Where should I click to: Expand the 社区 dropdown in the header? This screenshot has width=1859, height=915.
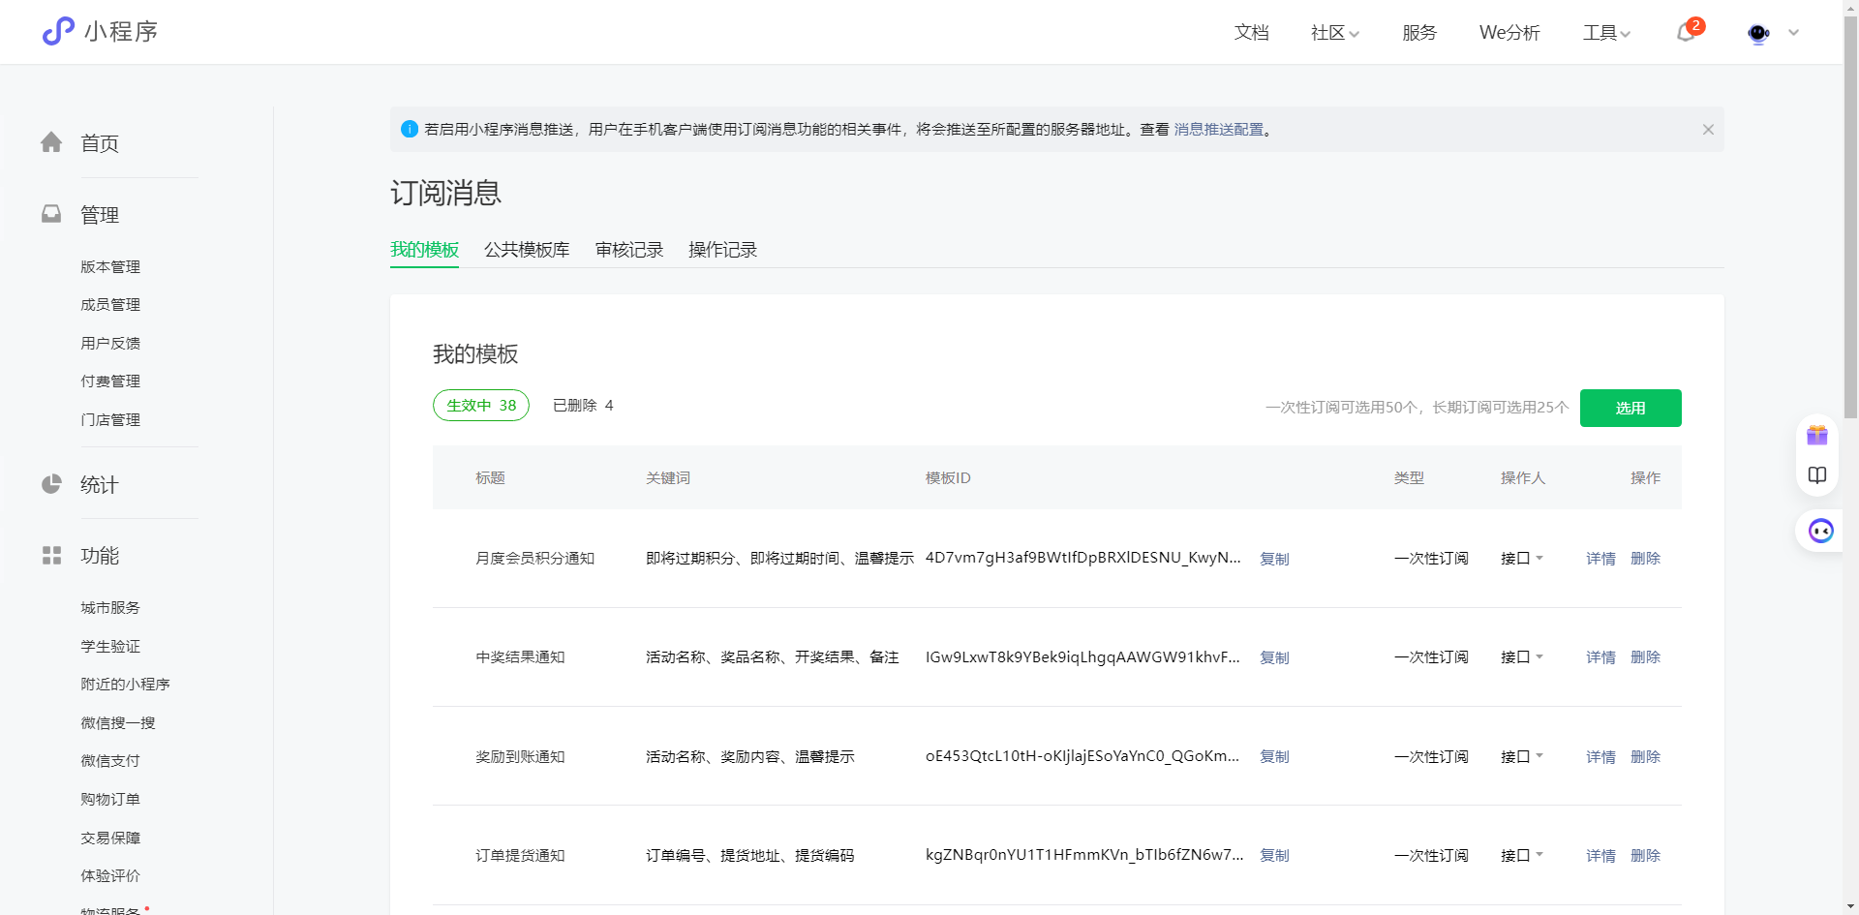pos(1334,33)
